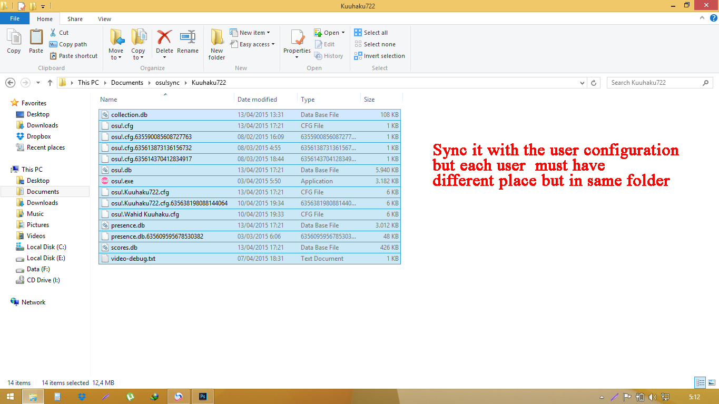
Task: Select Cut in the Clipboard group
Action: tap(59, 33)
